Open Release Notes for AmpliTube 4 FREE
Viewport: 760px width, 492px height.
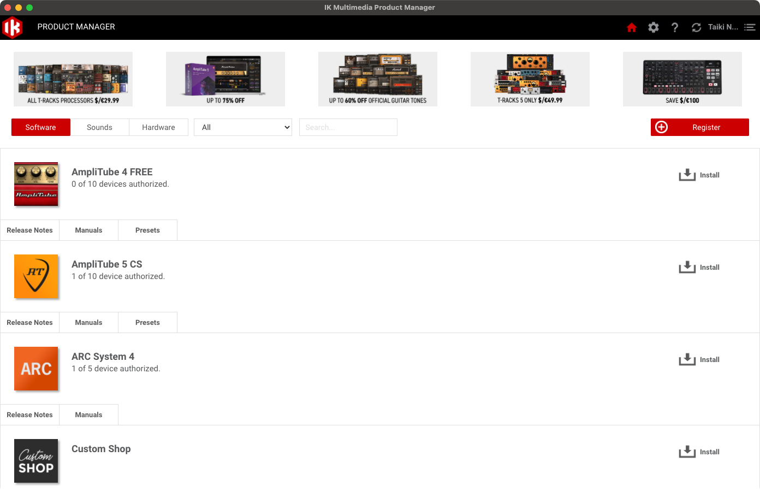[29, 230]
